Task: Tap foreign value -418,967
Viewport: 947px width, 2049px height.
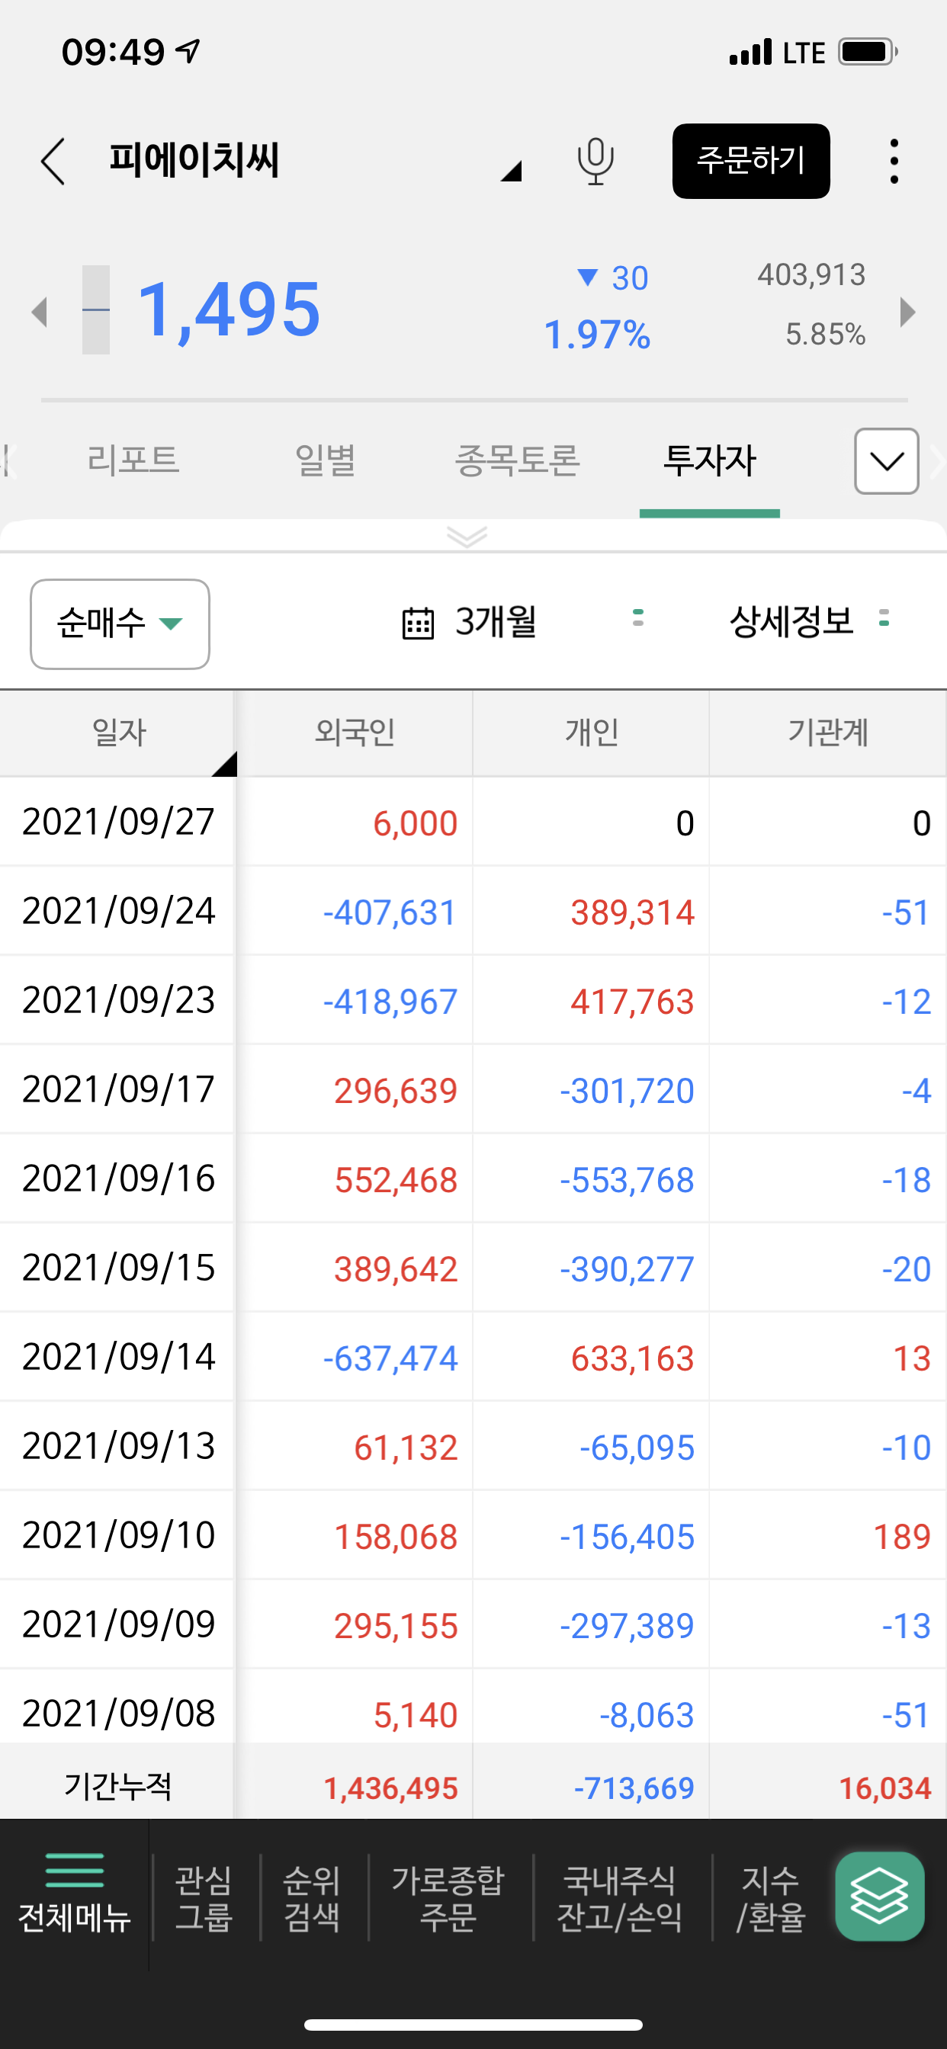Action: tap(390, 1002)
